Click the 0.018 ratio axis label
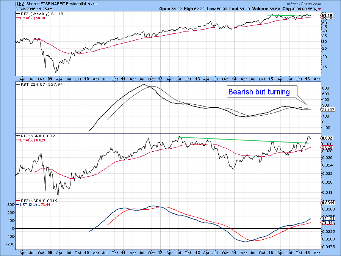341x256 pixels. coord(327,193)
